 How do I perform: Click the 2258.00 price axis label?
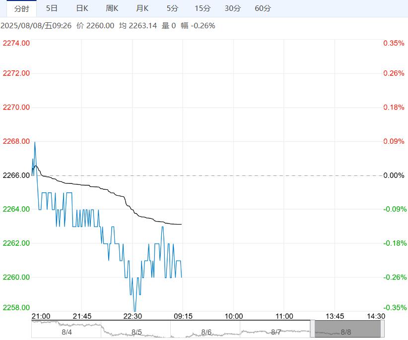(16, 307)
